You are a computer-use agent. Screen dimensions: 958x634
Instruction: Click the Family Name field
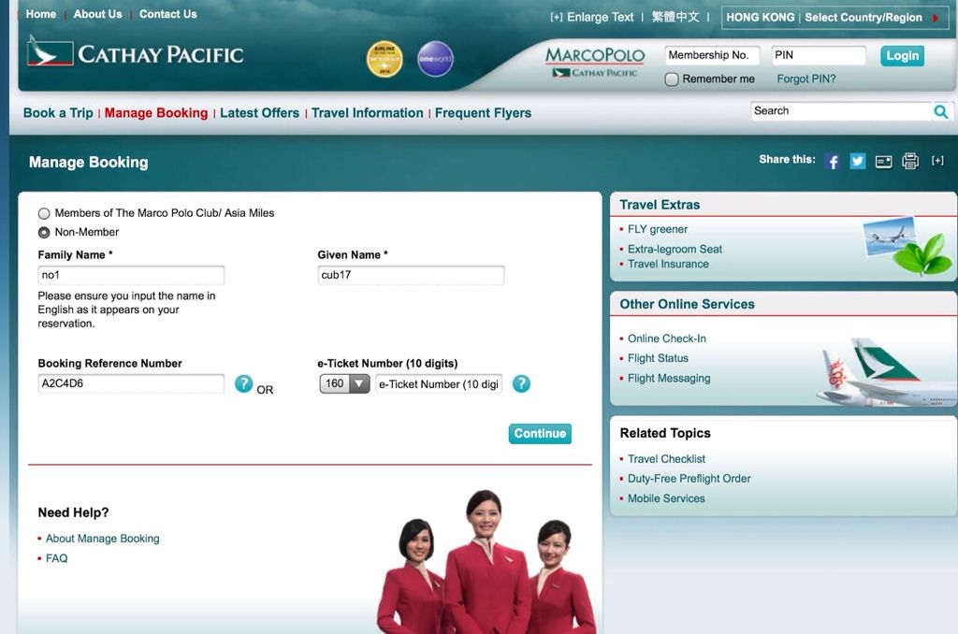pos(131,275)
